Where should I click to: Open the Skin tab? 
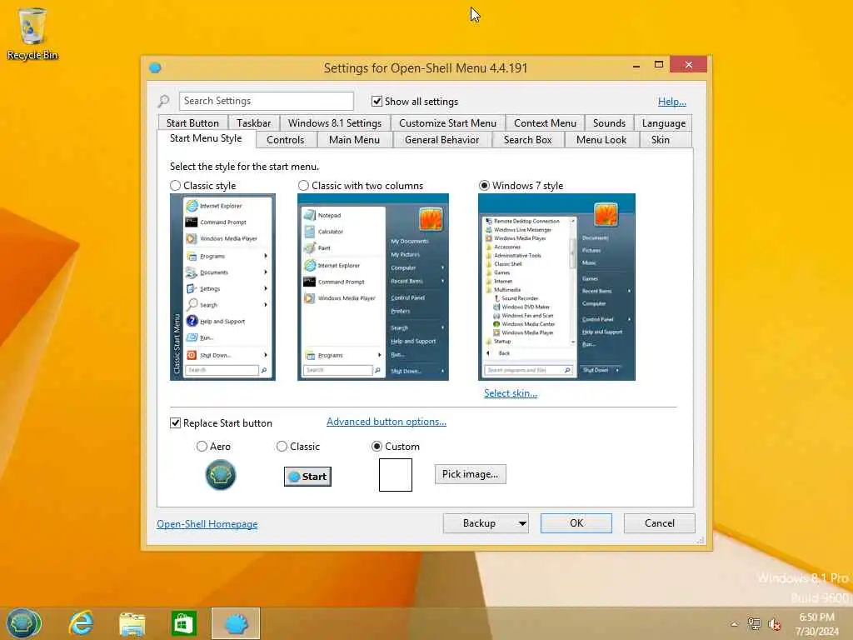pos(661,140)
